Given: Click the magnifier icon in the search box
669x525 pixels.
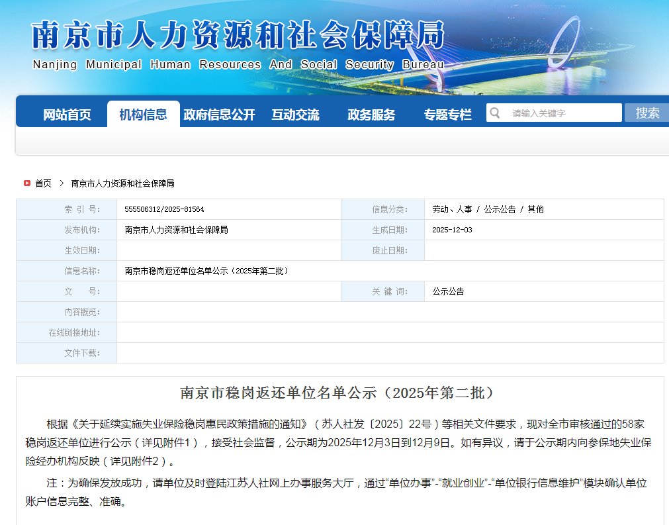Looking at the screenshot, I should tap(494, 113).
